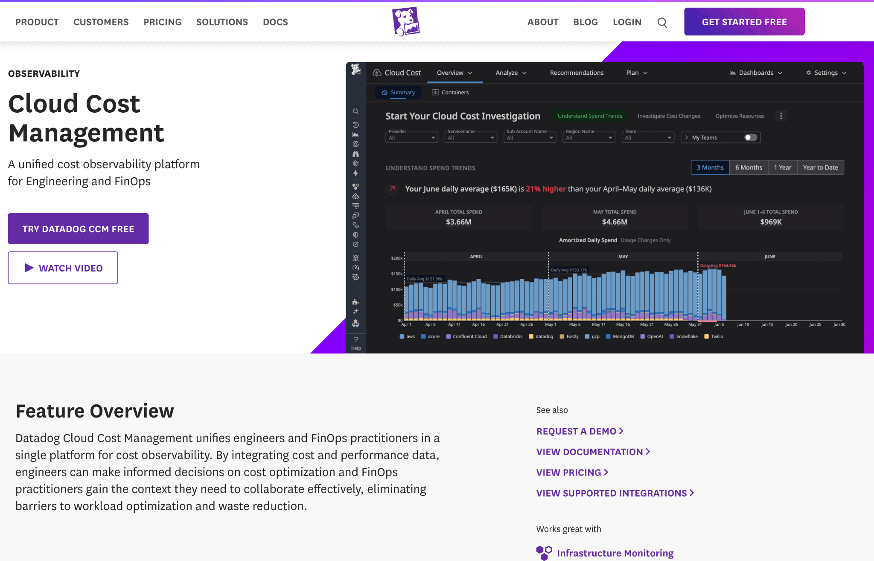Switch to the Containers tab
This screenshot has height=561, width=874.
click(451, 92)
